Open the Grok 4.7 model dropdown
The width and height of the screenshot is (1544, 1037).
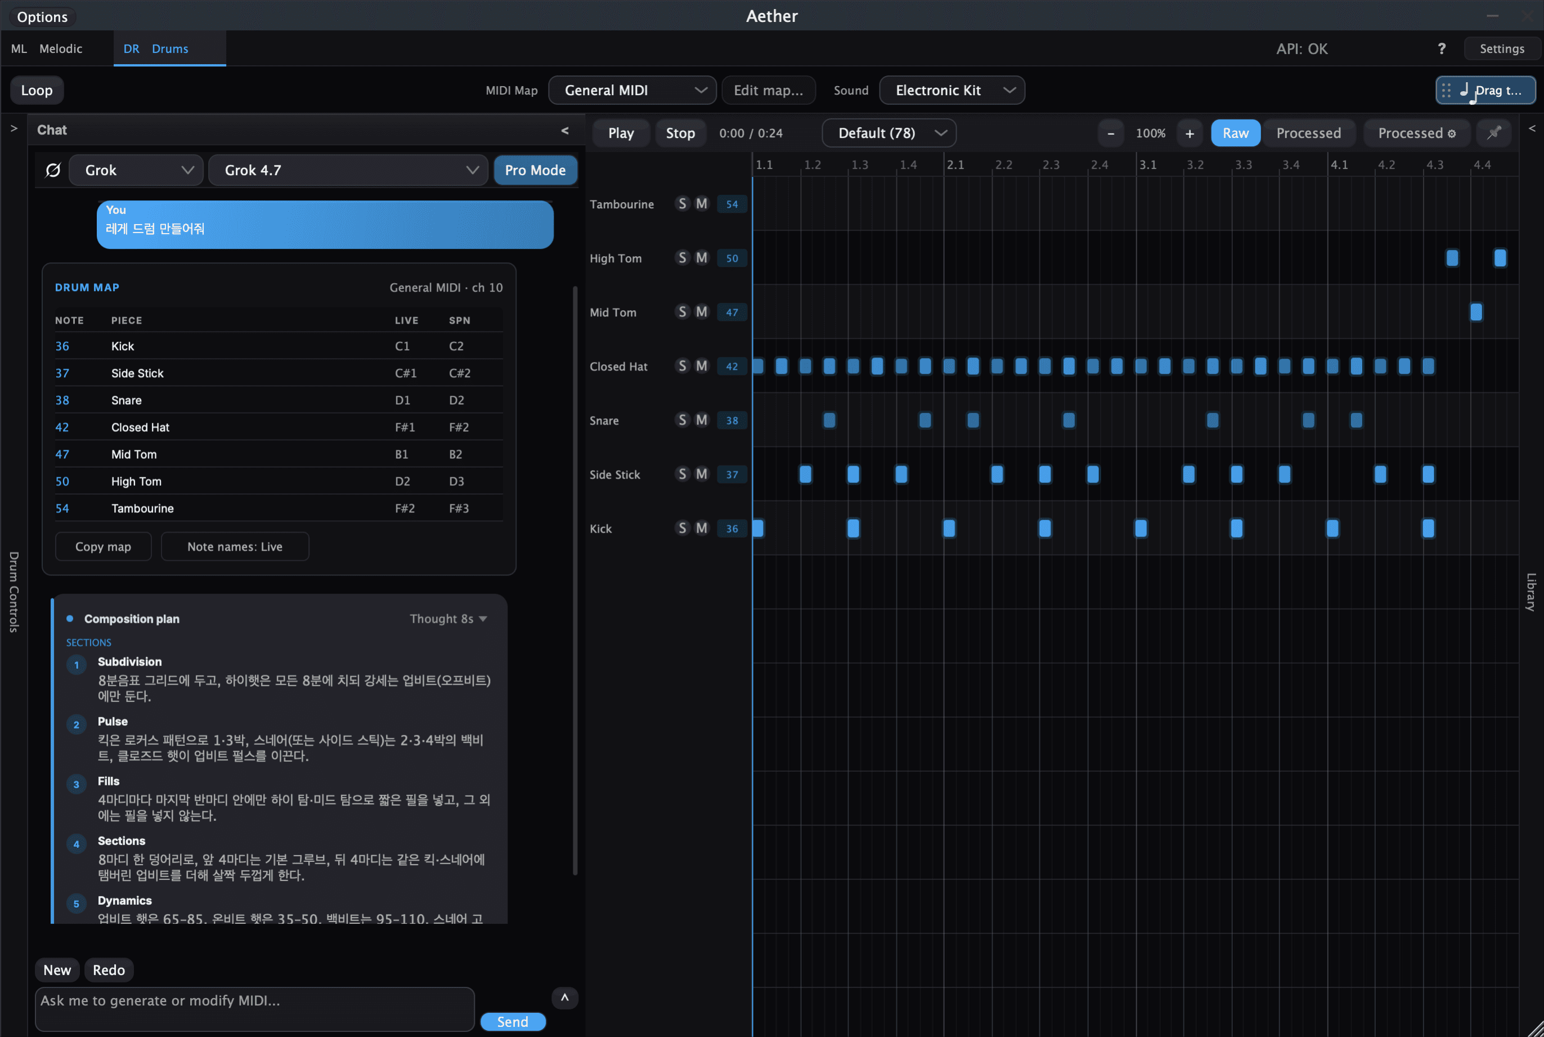(348, 171)
